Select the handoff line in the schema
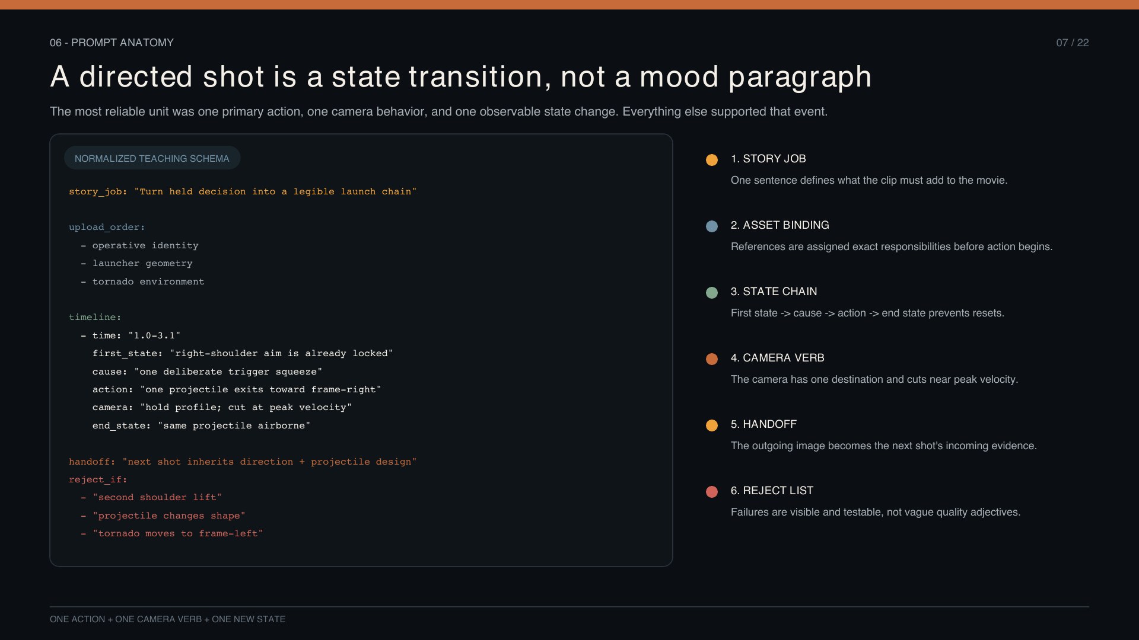The image size is (1139, 640). pyautogui.click(x=243, y=462)
